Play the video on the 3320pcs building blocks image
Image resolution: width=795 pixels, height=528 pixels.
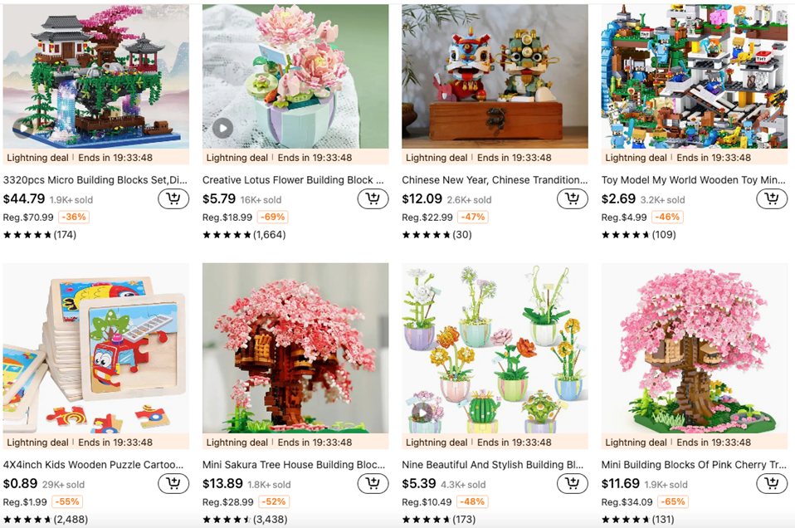point(23,129)
